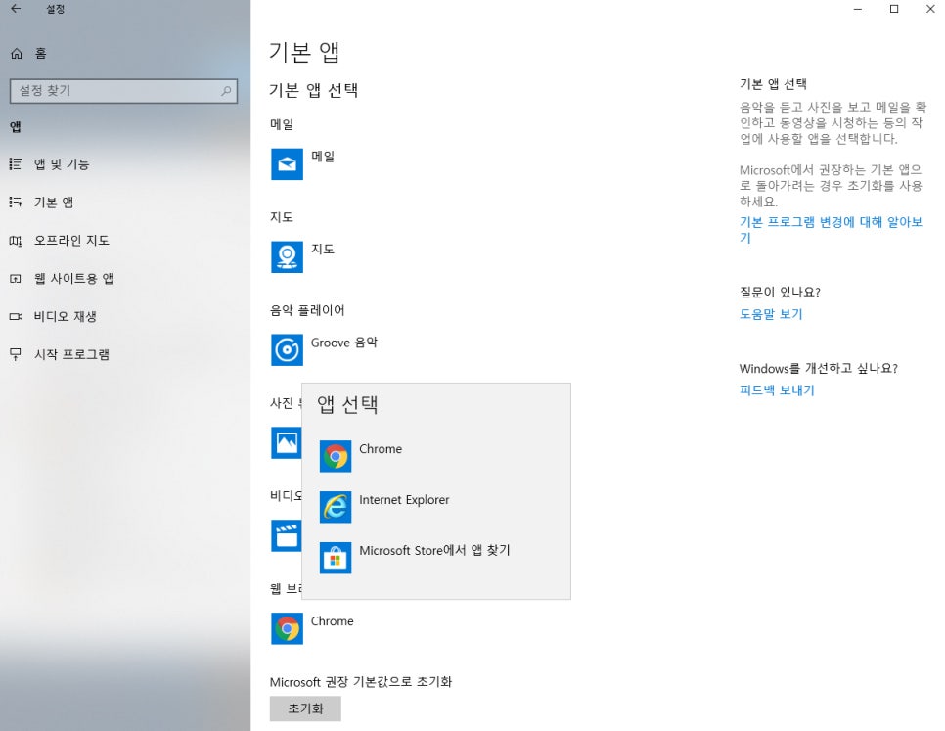The height and width of the screenshot is (731, 945).
Task: Click the 시작 프로그램 icon
Action: pos(16,354)
